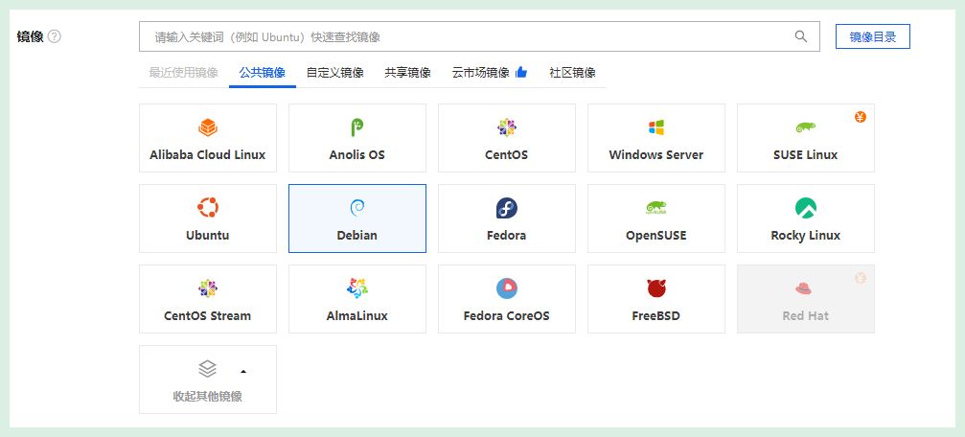Click the stacked layers icon for other images

pyautogui.click(x=208, y=369)
